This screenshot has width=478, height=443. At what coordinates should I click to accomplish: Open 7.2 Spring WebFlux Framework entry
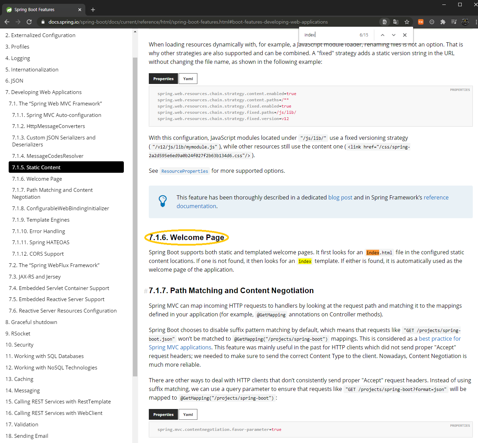[54, 265]
